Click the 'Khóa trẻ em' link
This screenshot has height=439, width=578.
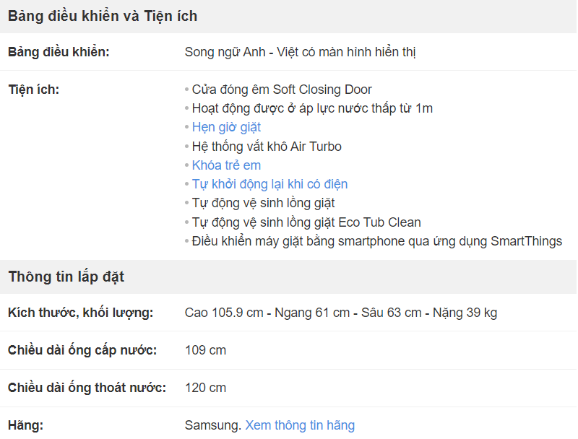(226, 165)
